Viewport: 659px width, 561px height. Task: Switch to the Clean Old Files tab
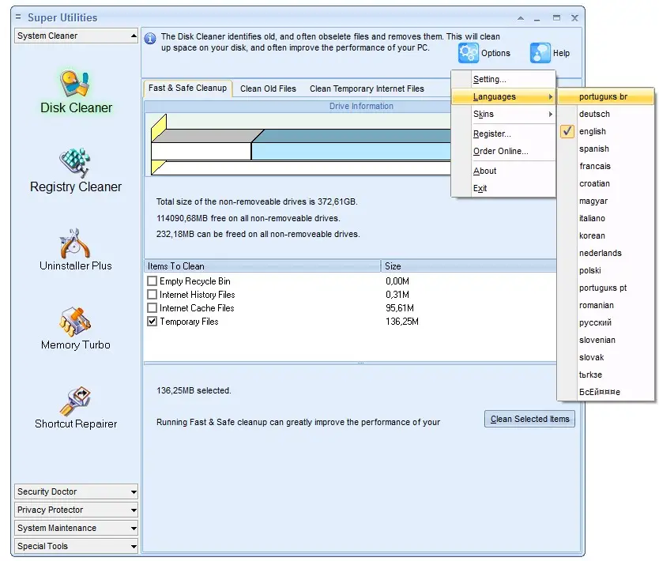(268, 88)
